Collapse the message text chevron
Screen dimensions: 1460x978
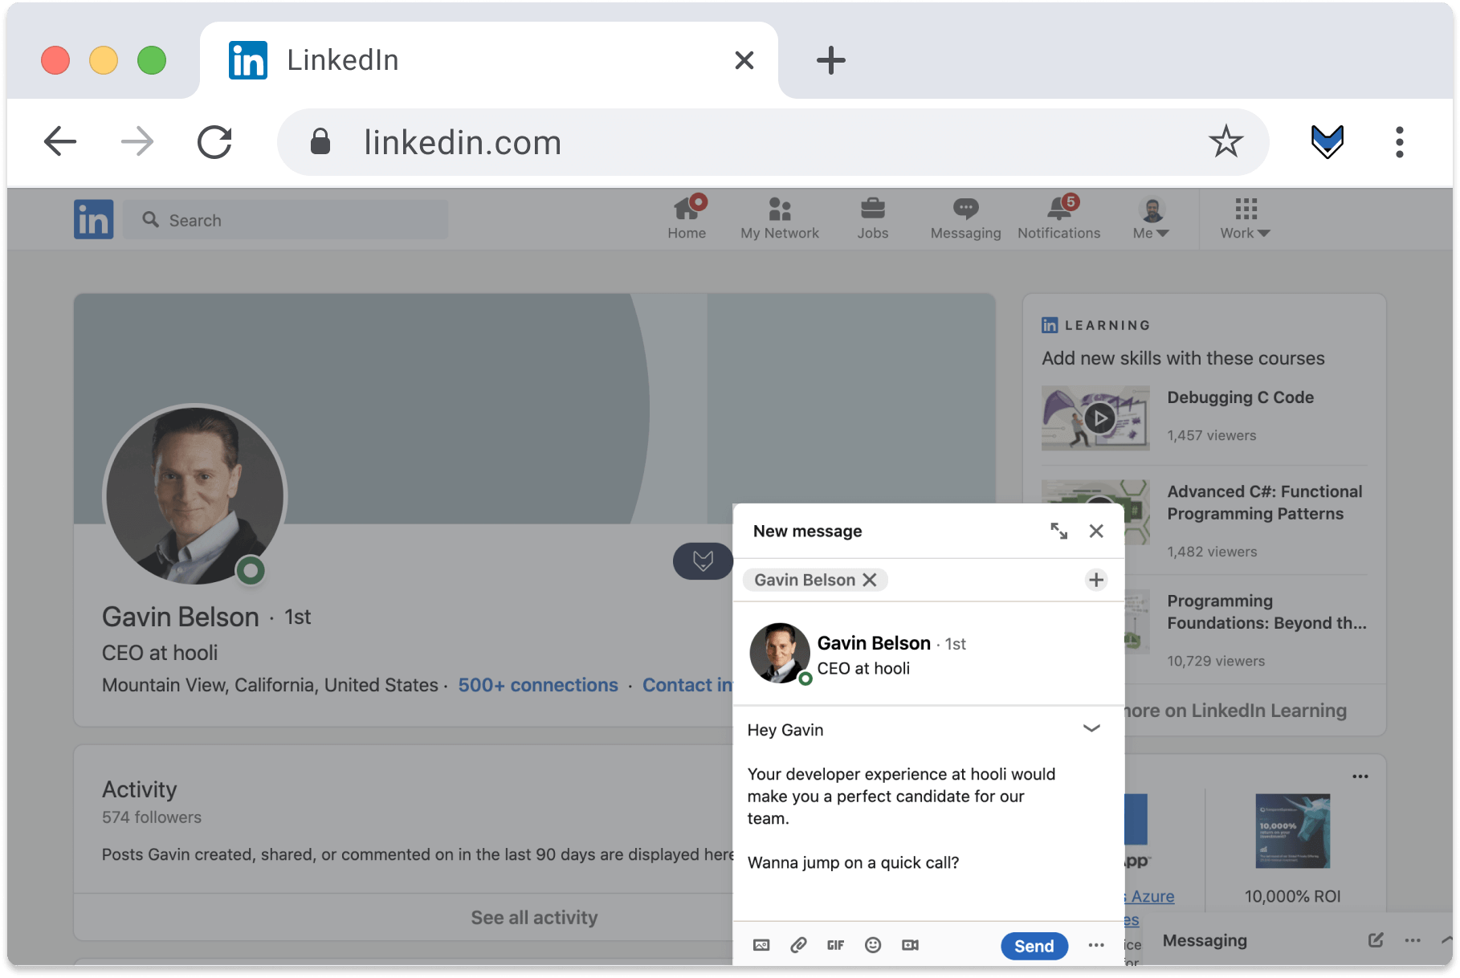pos(1091,728)
